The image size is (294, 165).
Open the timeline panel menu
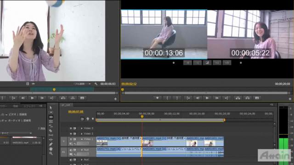[x=271, y=104]
